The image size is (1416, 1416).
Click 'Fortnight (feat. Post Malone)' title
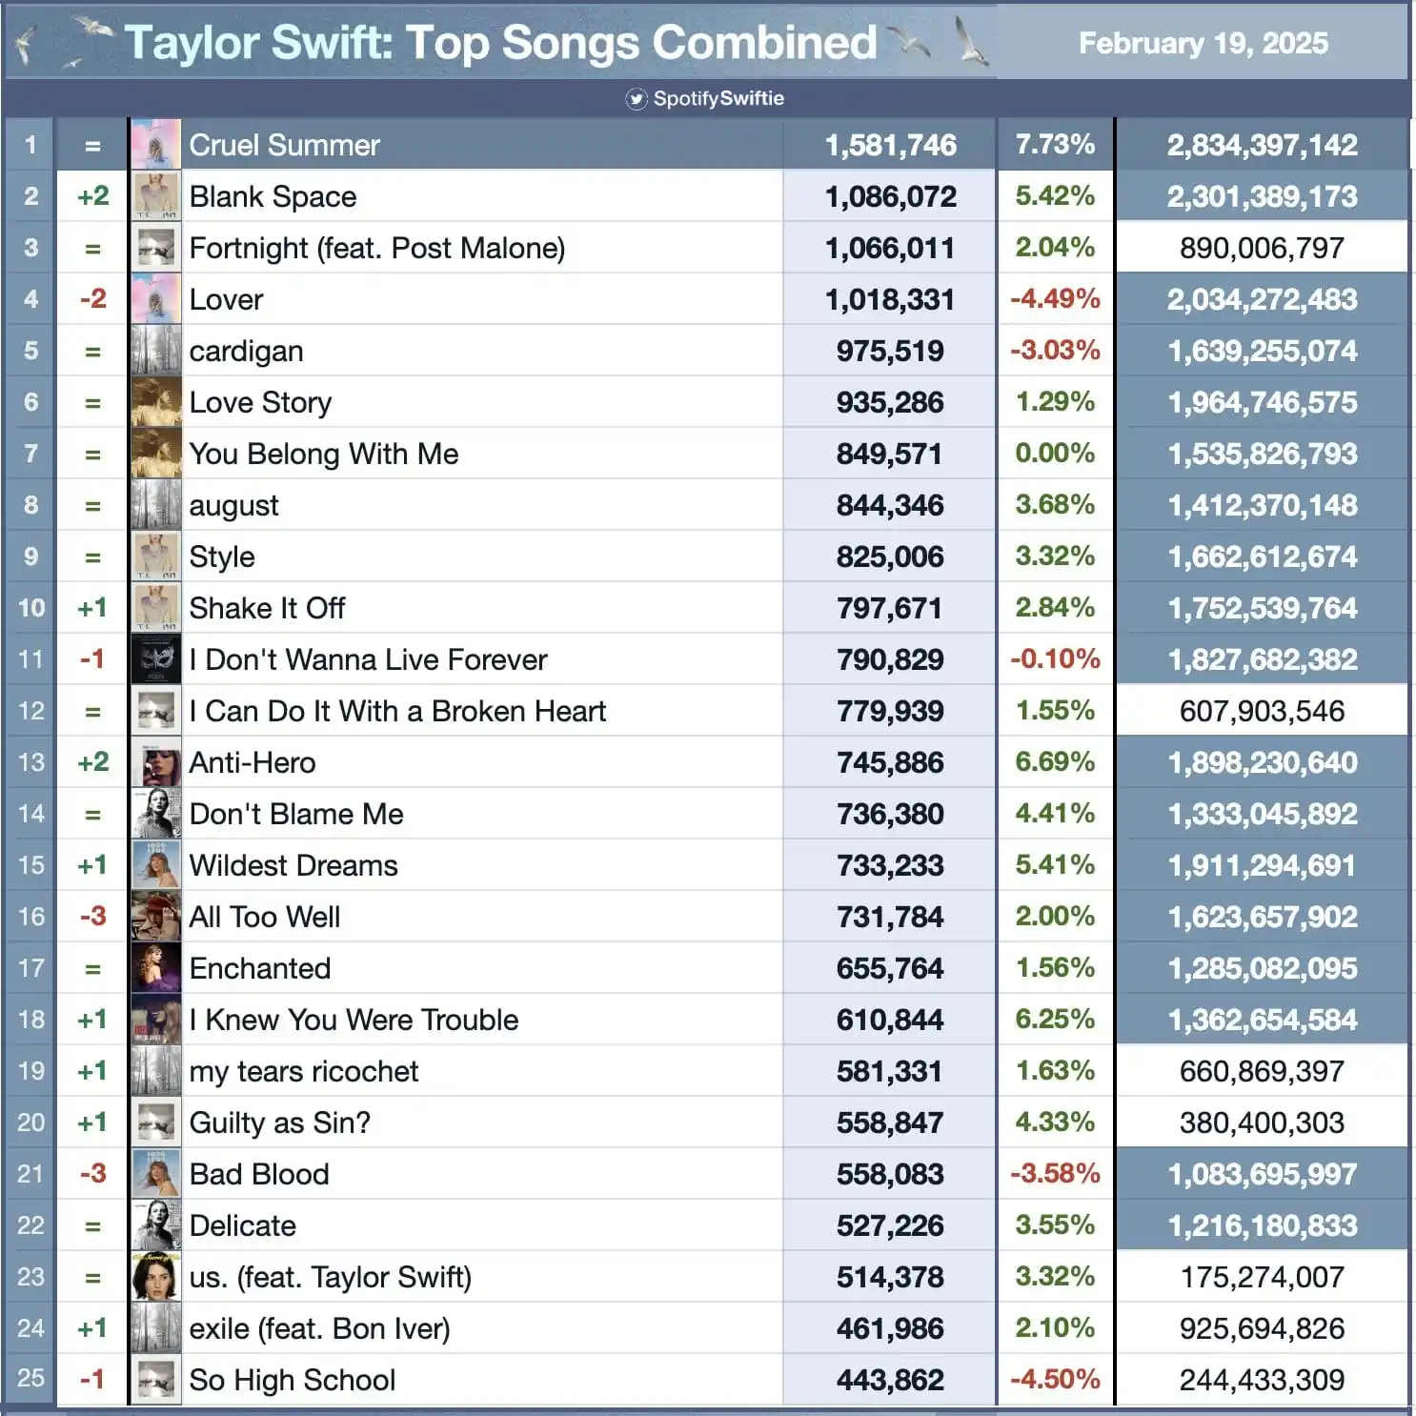tap(377, 248)
